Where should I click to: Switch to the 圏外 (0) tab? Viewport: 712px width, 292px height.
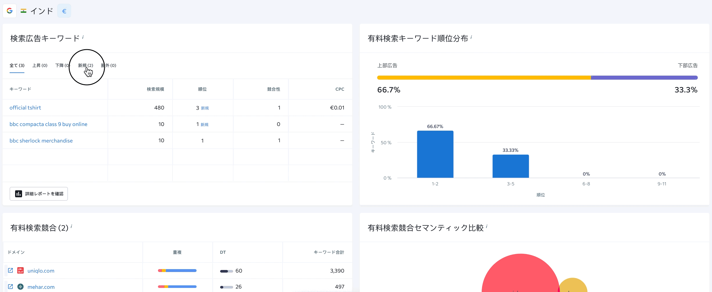pos(109,65)
